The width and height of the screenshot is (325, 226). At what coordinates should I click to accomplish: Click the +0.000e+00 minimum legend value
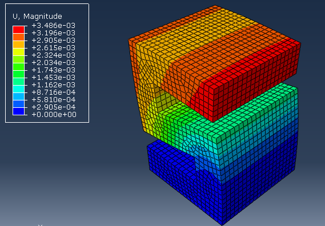pos(54,115)
